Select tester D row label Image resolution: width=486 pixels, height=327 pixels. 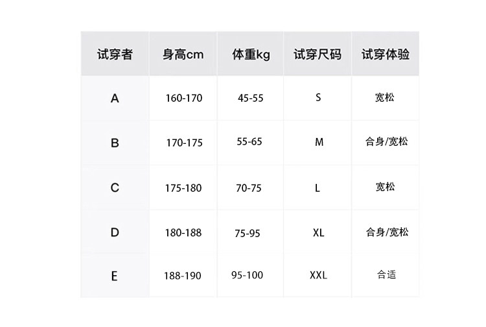click(115, 232)
